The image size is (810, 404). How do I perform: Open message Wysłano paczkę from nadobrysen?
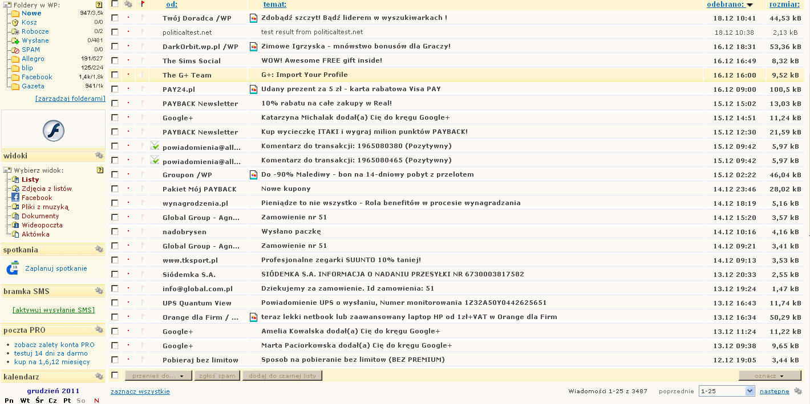coord(291,231)
